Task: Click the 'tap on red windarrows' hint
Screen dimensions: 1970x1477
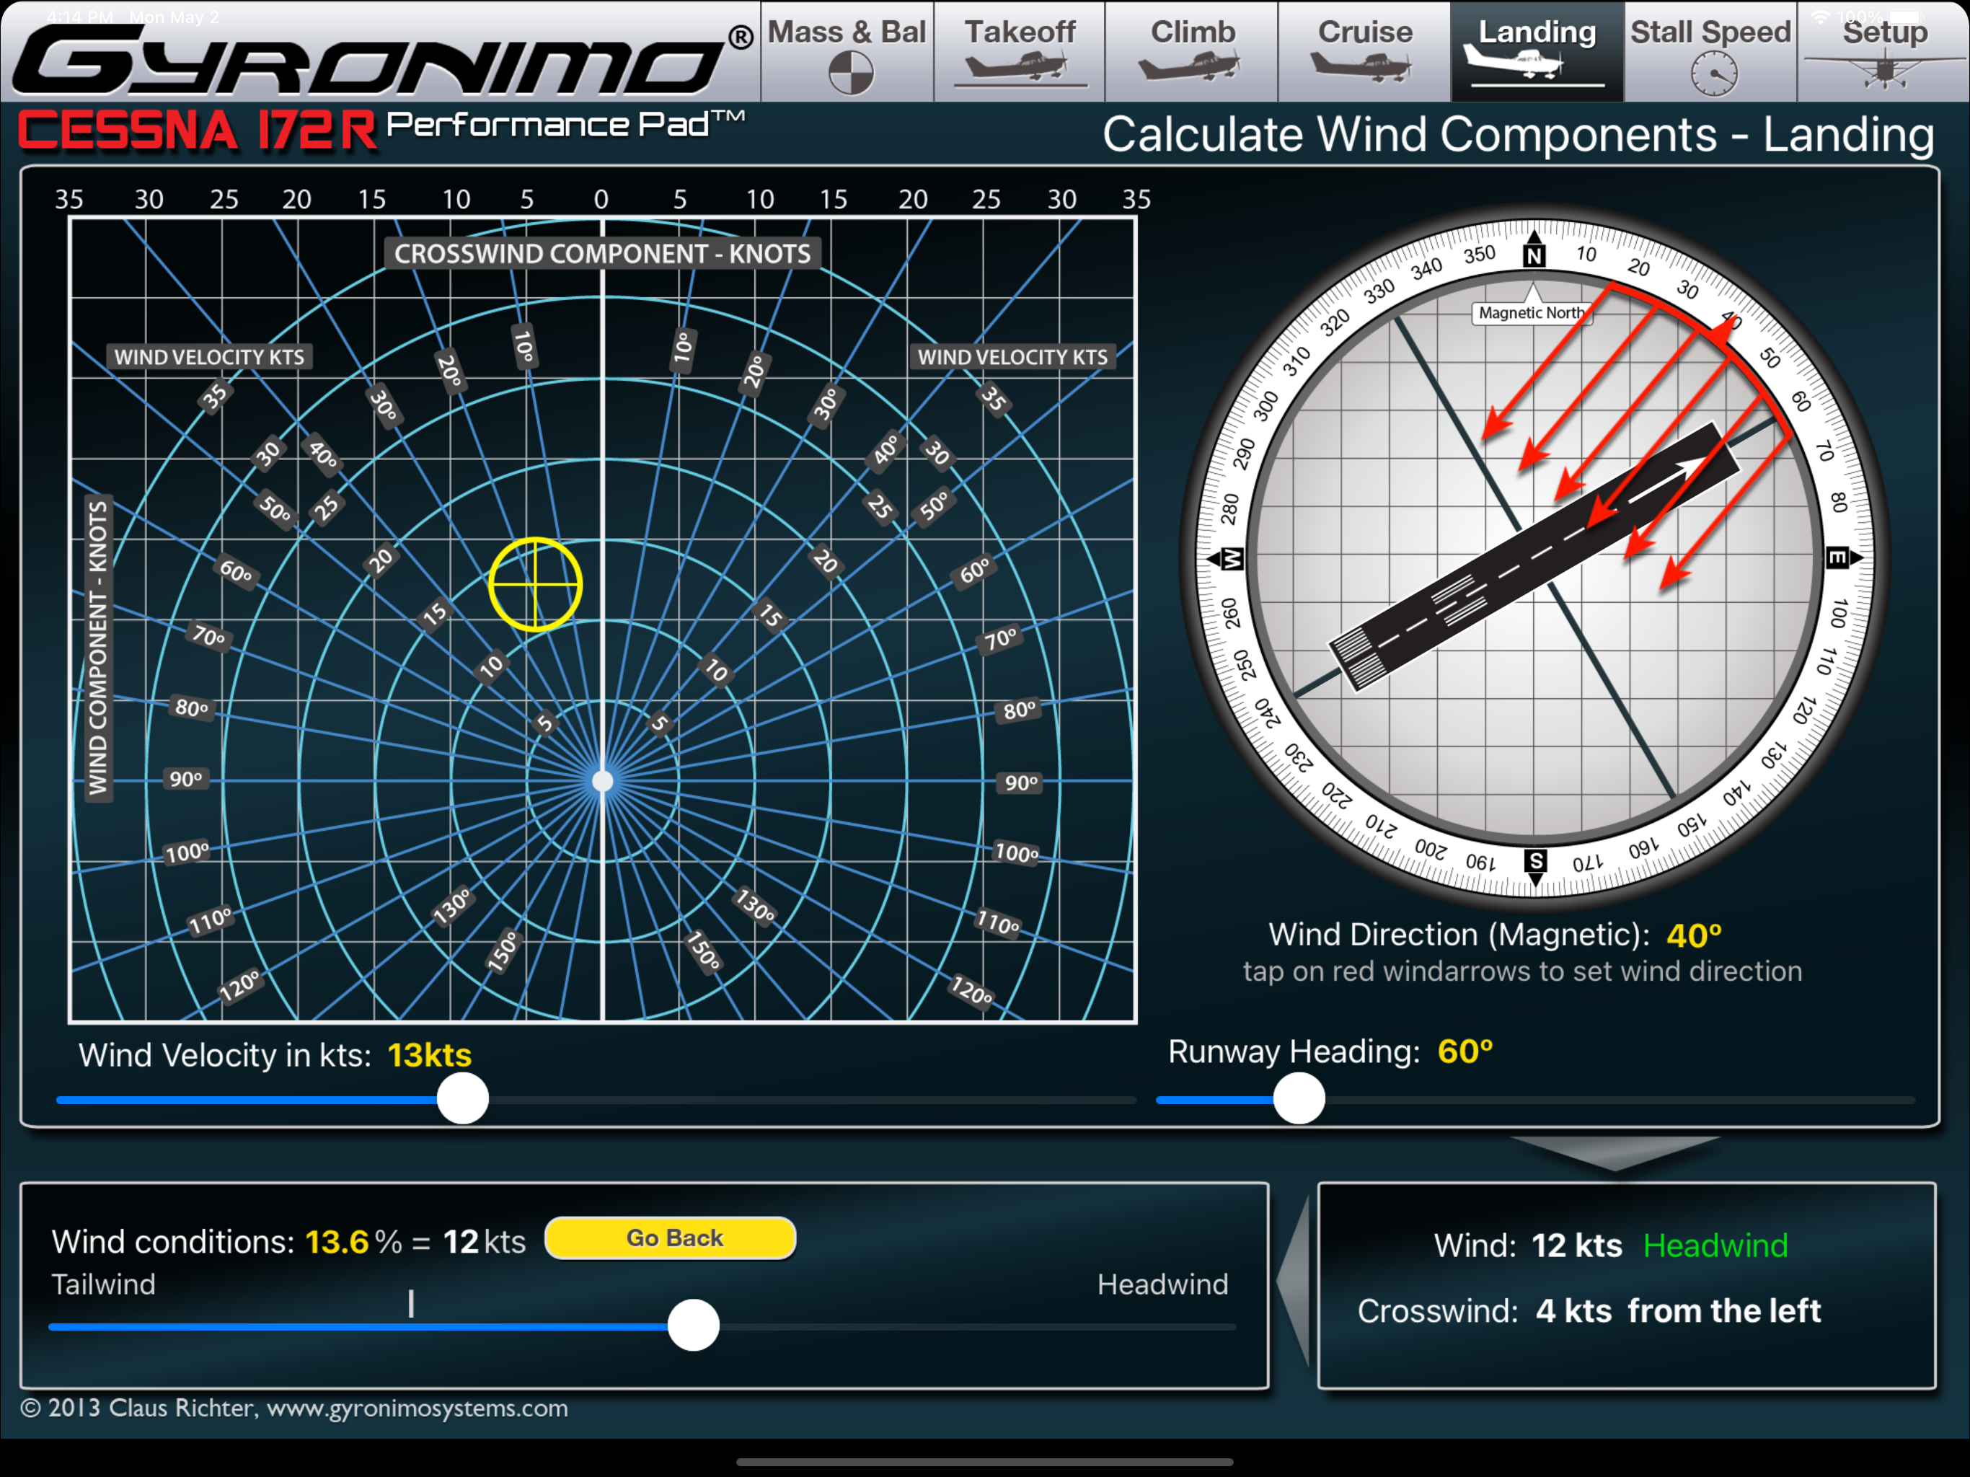Action: tap(1522, 971)
